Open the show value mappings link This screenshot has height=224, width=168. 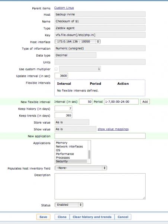[113, 129]
